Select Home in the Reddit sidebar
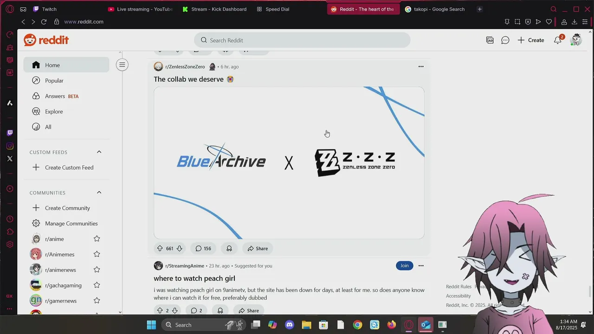594x334 pixels. click(66, 65)
